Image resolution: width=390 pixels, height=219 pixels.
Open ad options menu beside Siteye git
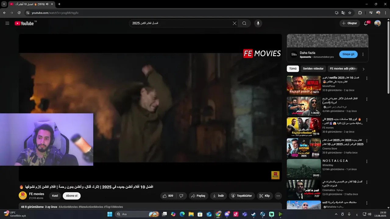pos(363,54)
